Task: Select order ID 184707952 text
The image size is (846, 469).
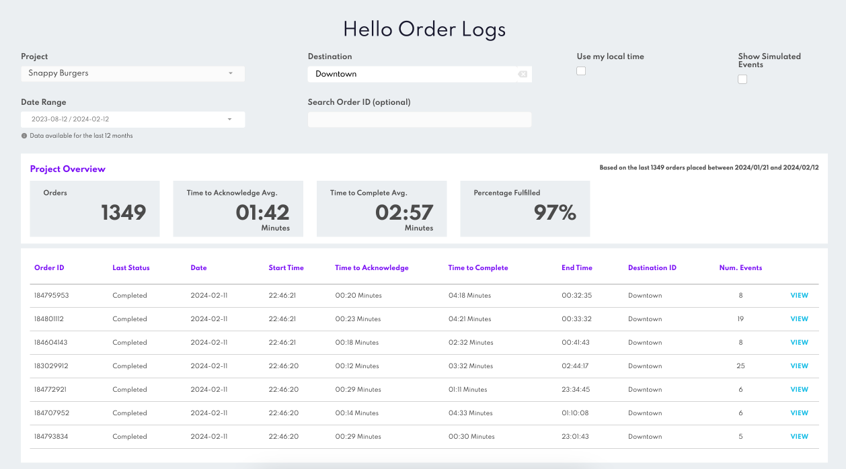Action: click(52, 413)
